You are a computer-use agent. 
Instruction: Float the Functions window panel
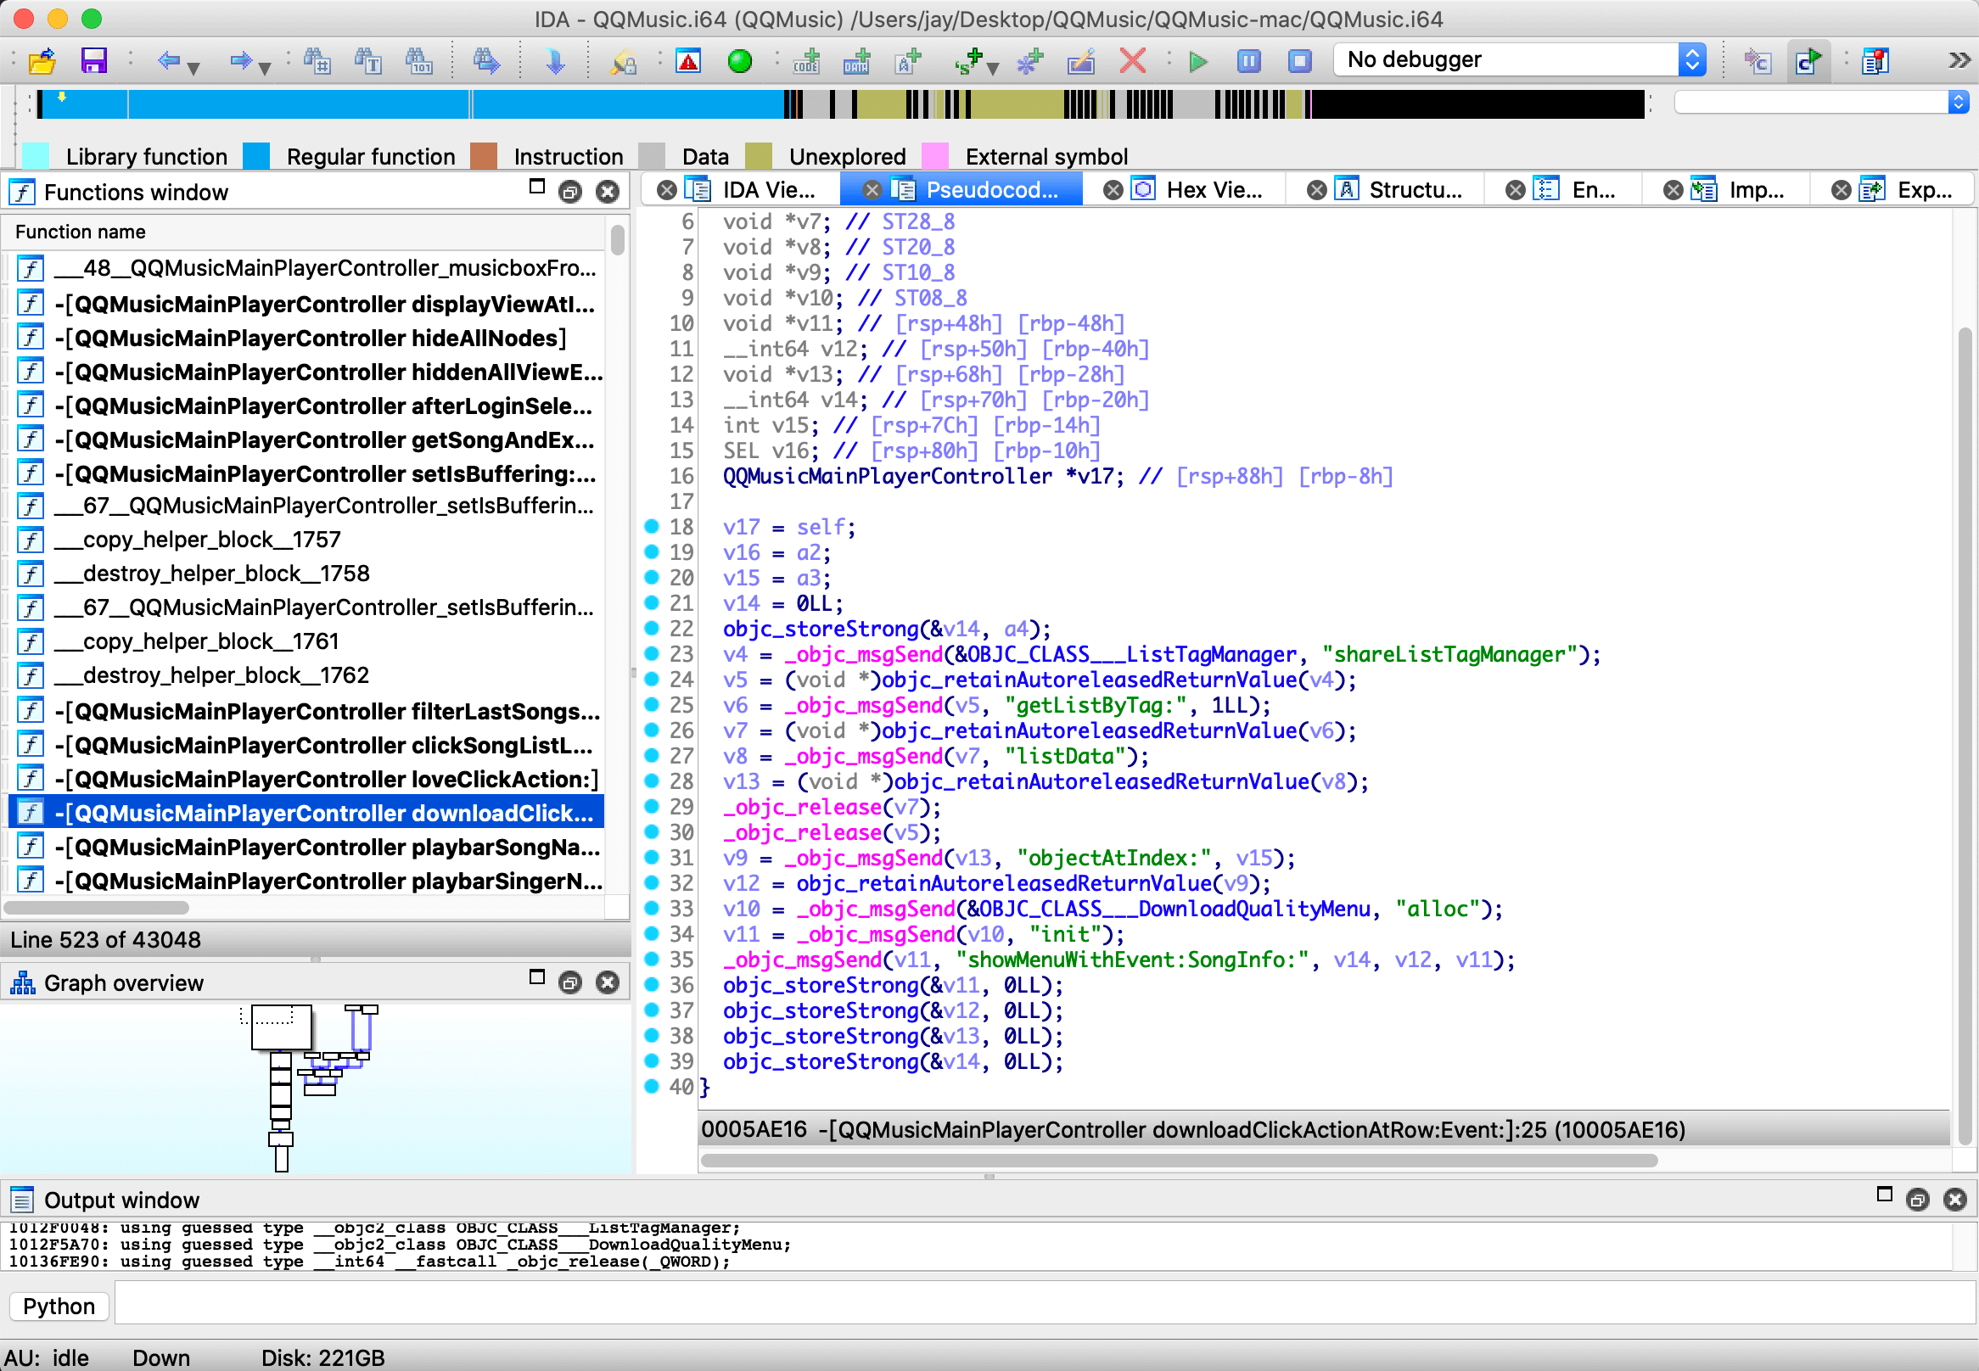[569, 192]
